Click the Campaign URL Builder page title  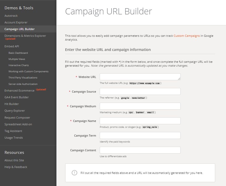click(x=108, y=11)
